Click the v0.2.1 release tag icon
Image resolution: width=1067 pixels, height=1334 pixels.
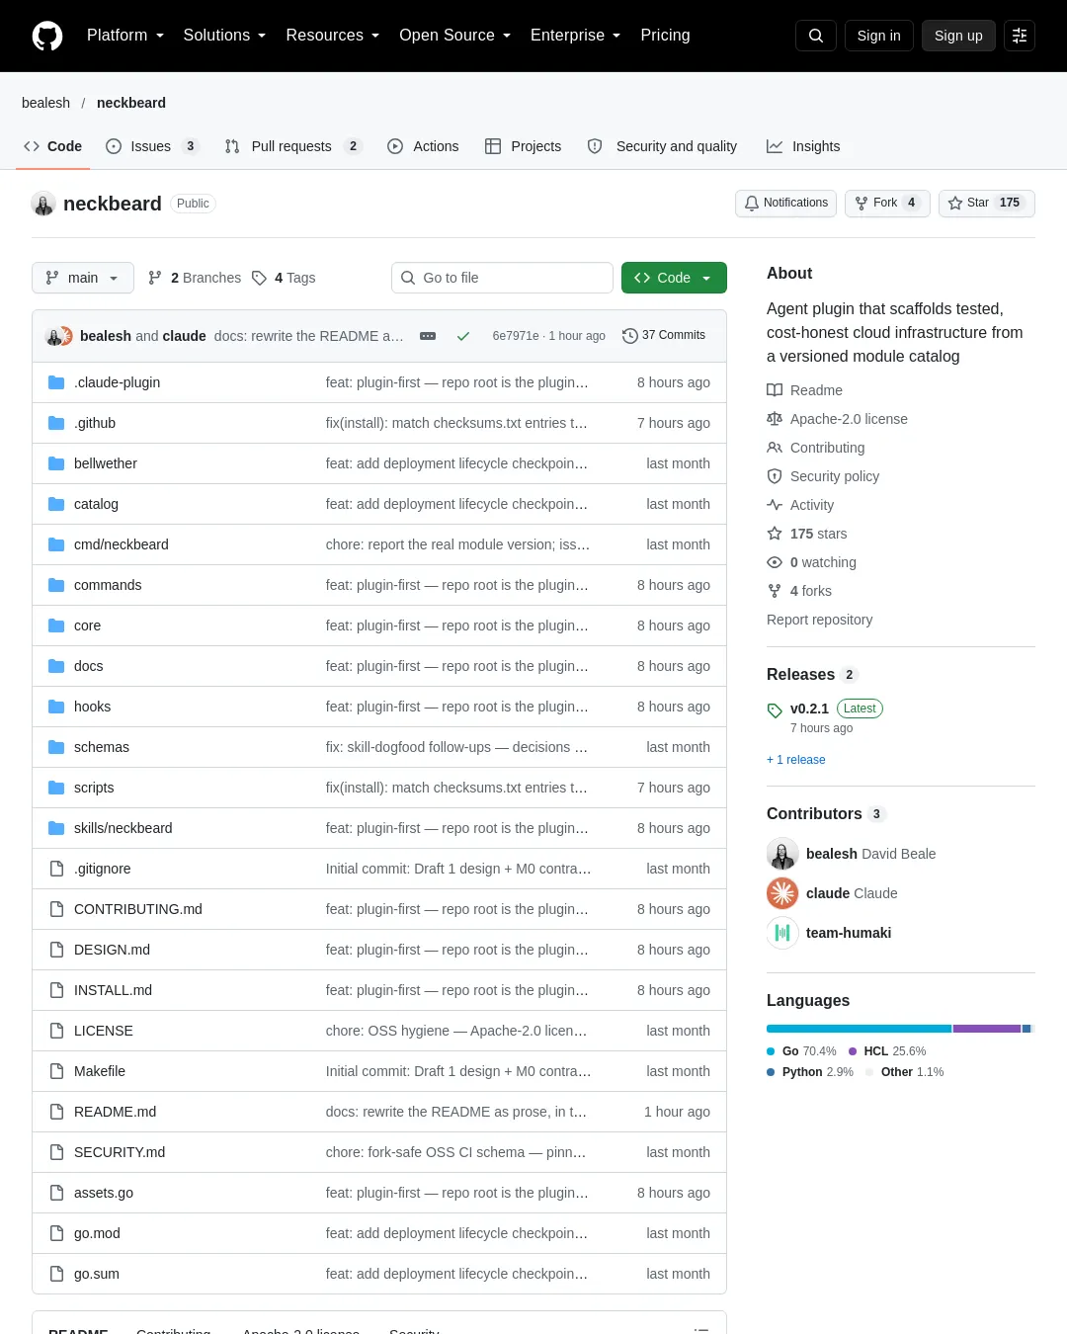pyautogui.click(x=775, y=709)
